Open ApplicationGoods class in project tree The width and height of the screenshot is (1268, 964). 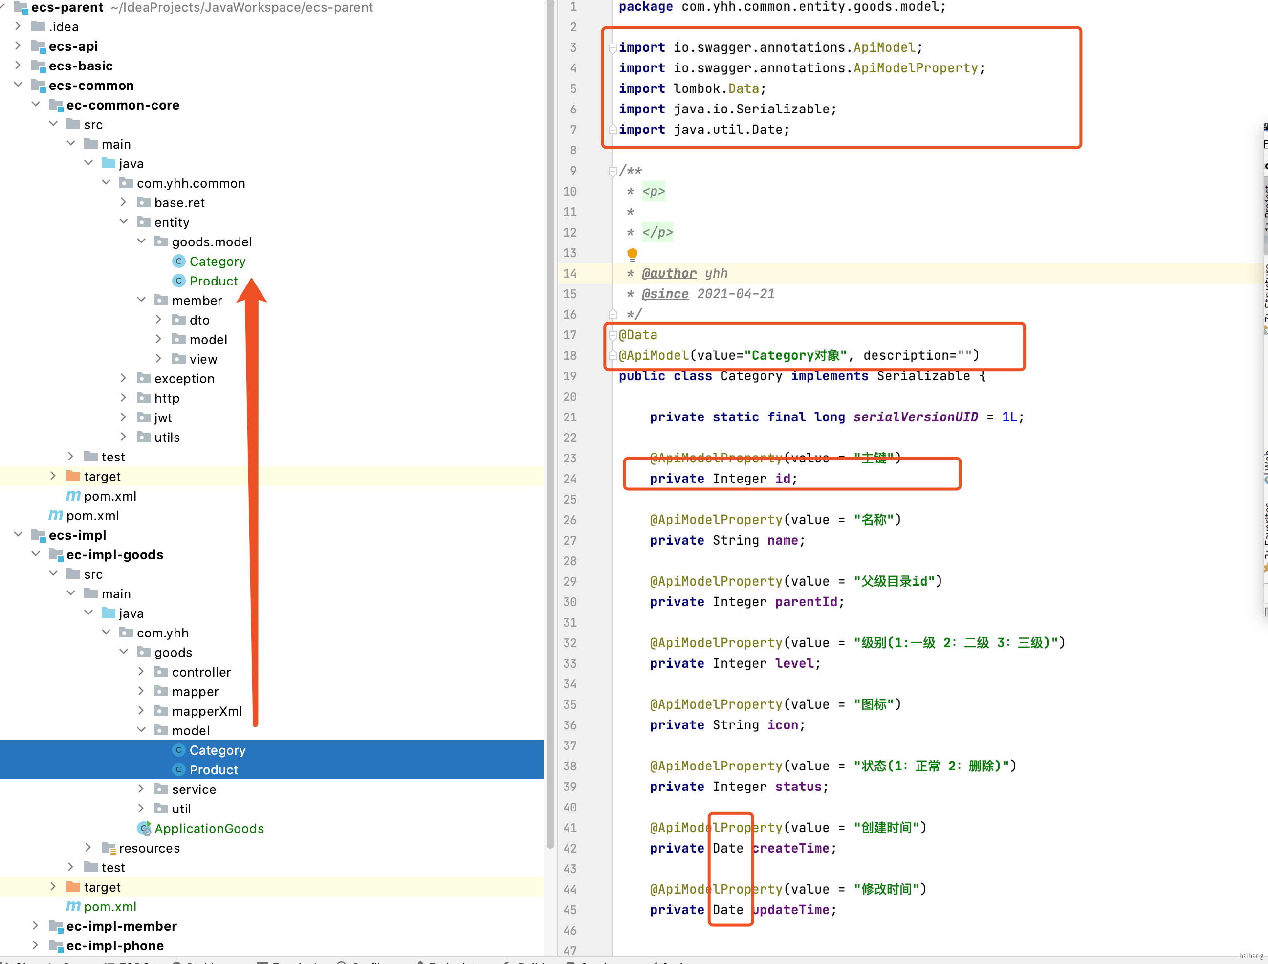[209, 829]
